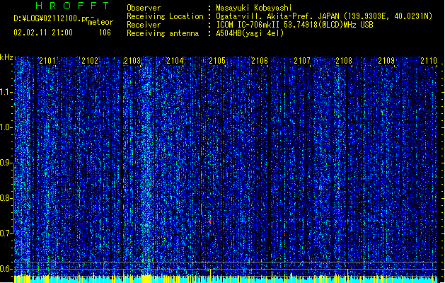This screenshot has height=283, width=445.
Task: Click the 2103 time marker
Action: coord(132,61)
